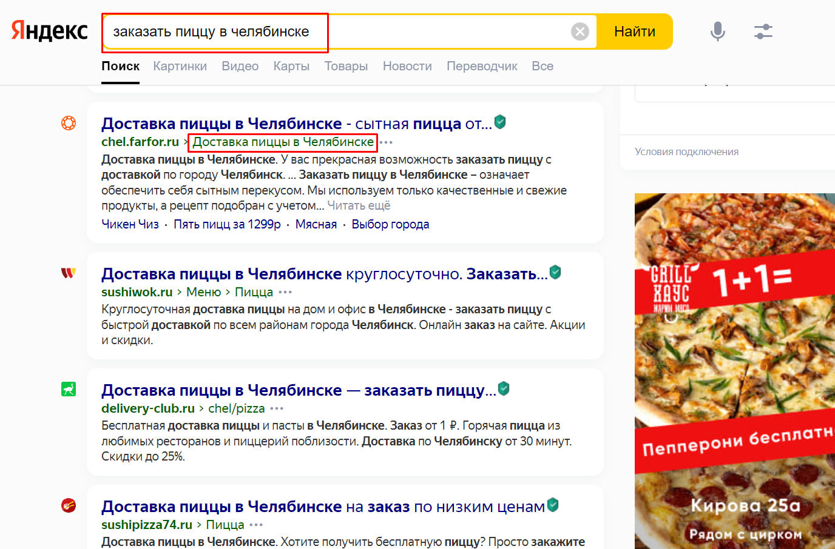Viewport: 835px width, 549px height.
Task: Switch to the Видео tab
Action: pyautogui.click(x=240, y=66)
